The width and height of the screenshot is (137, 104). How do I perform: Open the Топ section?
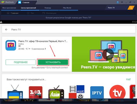(30, 13)
